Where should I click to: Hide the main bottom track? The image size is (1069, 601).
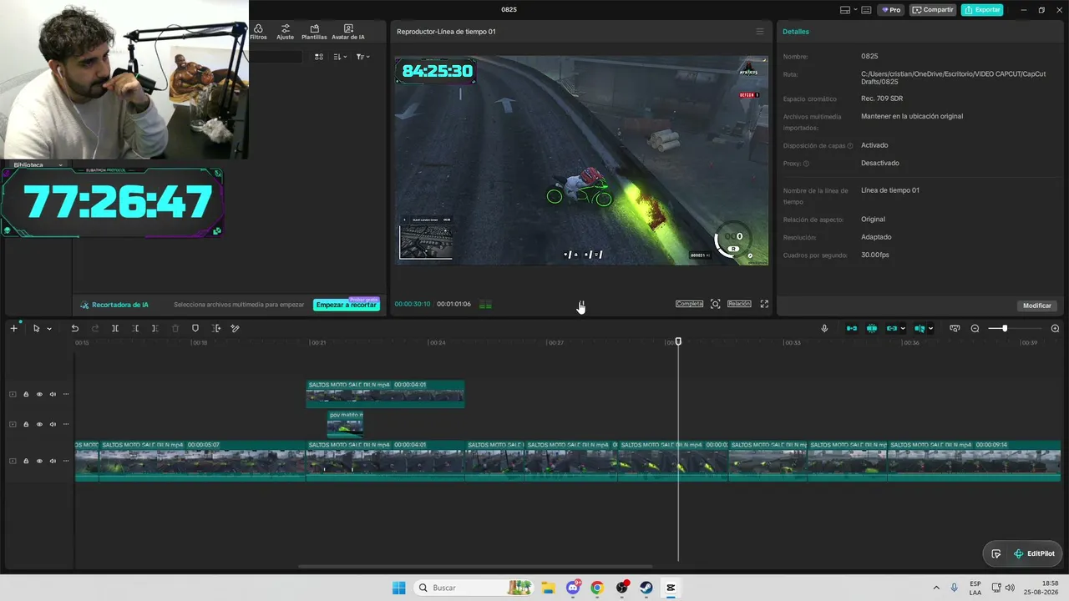click(x=39, y=461)
